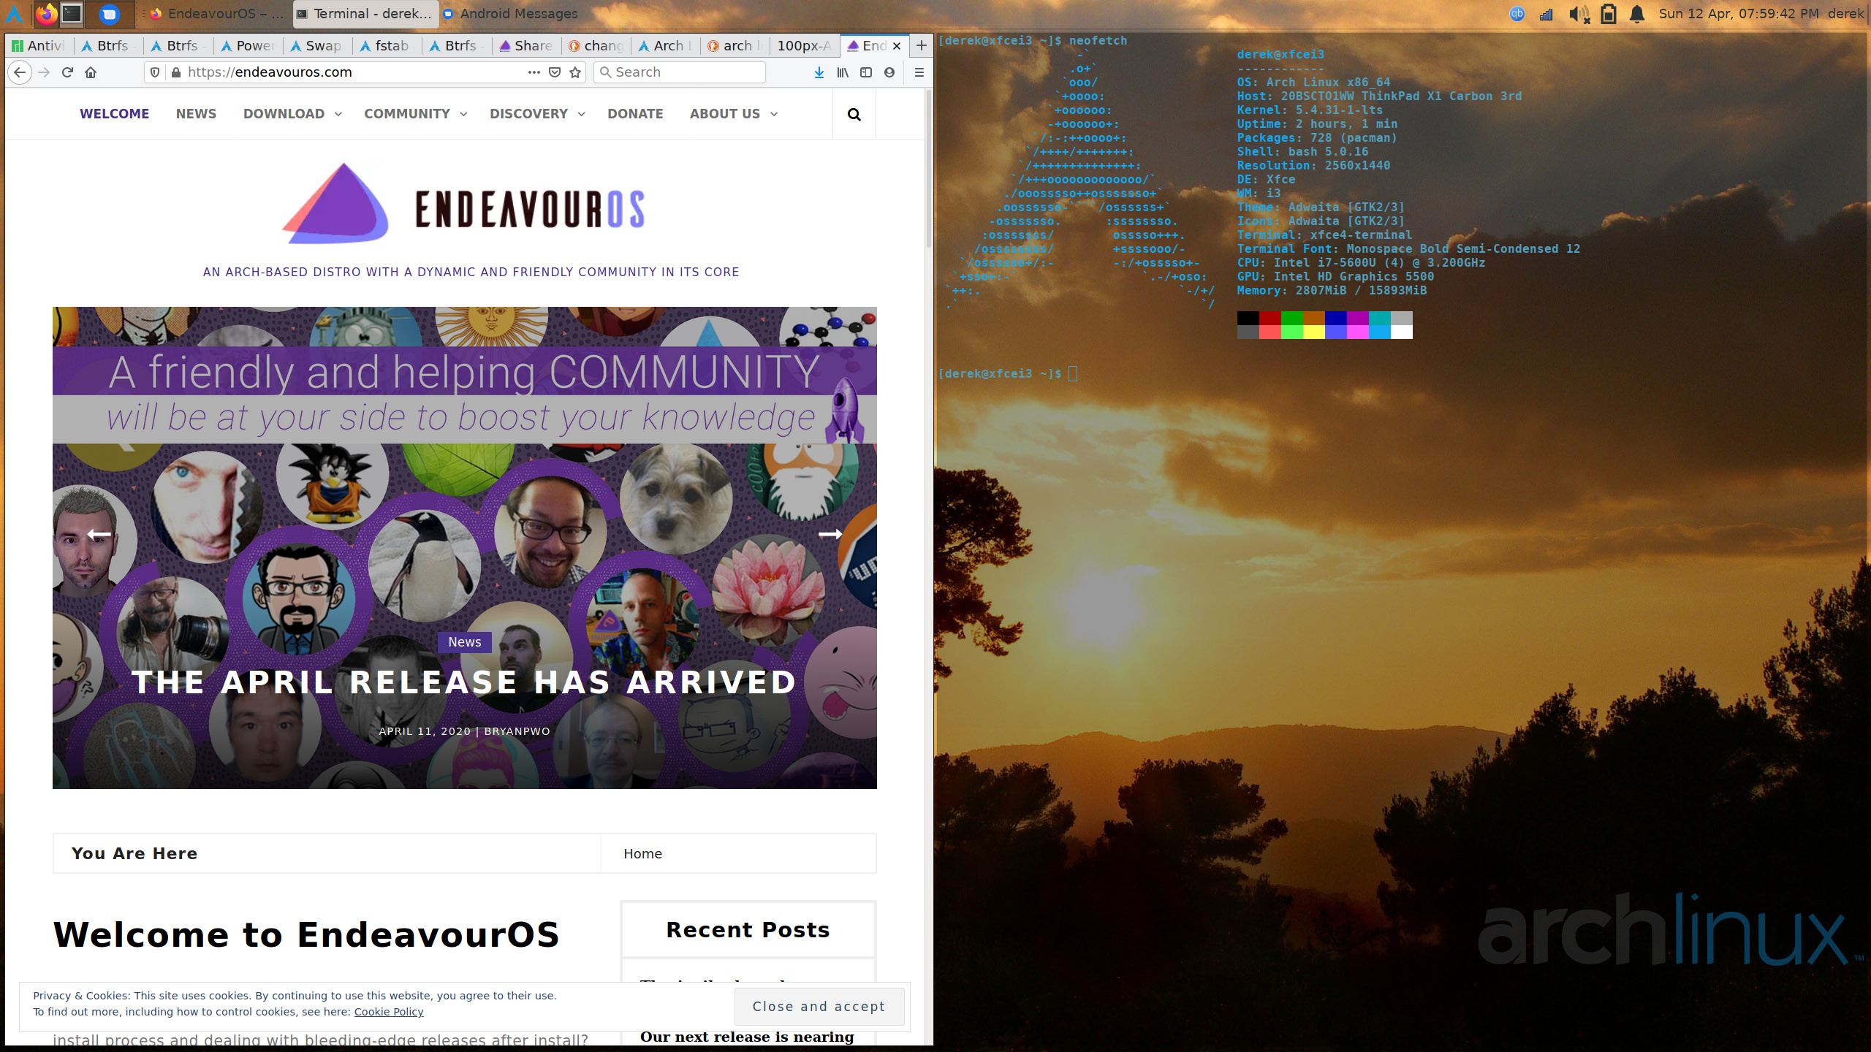Open the derek user menu in panel
This screenshot has width=1871, height=1052.
click(1845, 13)
